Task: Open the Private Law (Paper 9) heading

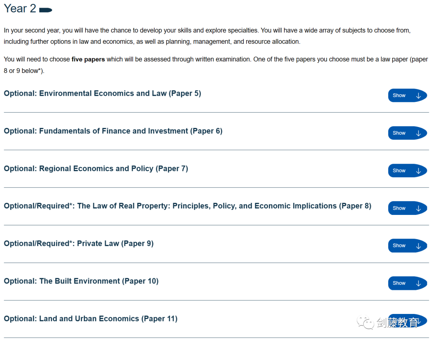Action: (79, 244)
